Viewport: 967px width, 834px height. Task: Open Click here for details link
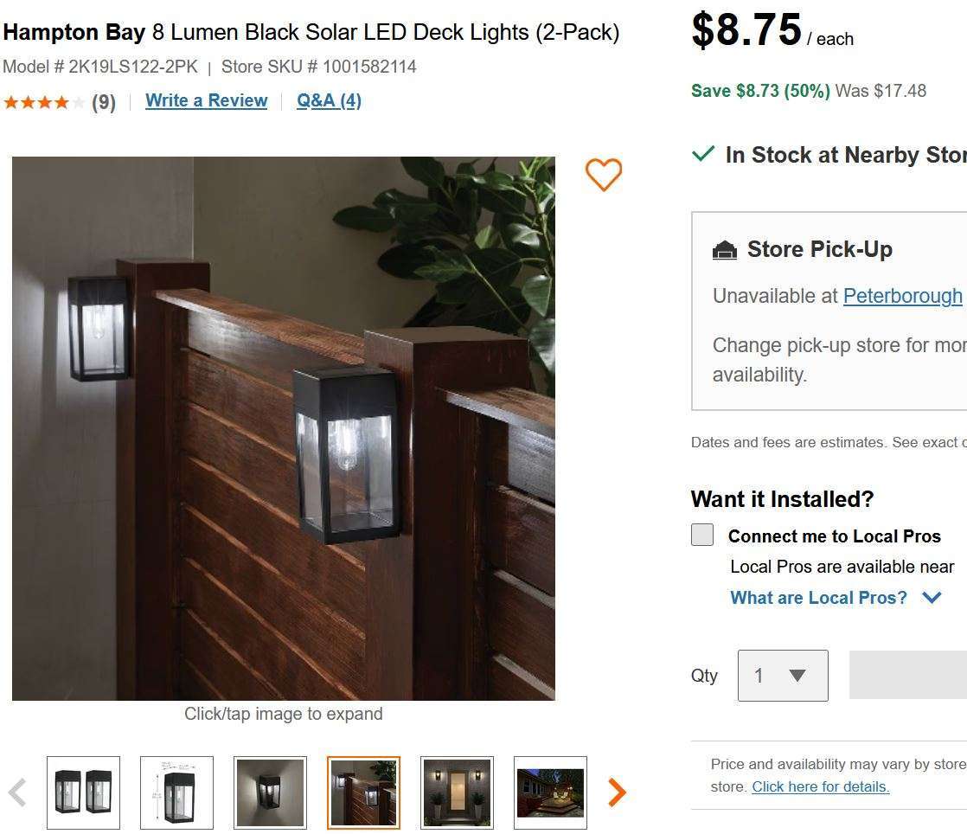[820, 786]
